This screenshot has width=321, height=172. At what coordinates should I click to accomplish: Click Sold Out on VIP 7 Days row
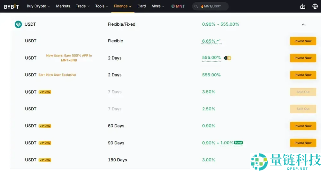click(x=303, y=92)
